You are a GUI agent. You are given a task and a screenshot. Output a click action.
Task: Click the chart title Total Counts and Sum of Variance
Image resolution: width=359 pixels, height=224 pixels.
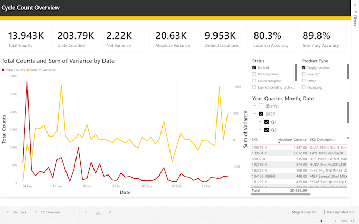click(x=58, y=61)
